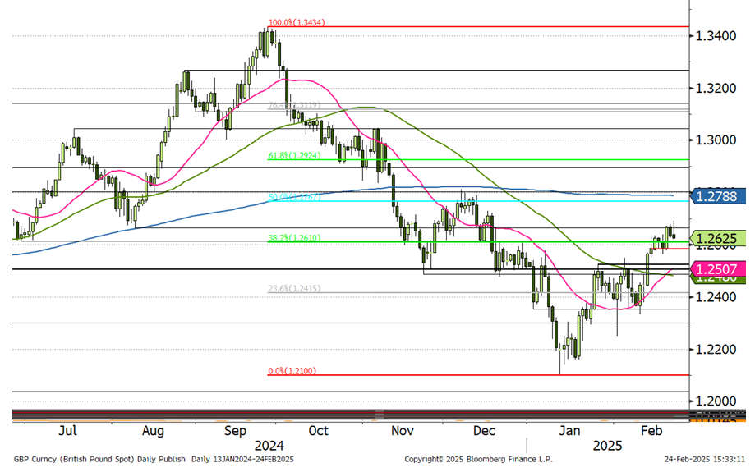This screenshot has width=755, height=472.
Task: Select the Sep month axis label
Action: pyautogui.click(x=236, y=430)
